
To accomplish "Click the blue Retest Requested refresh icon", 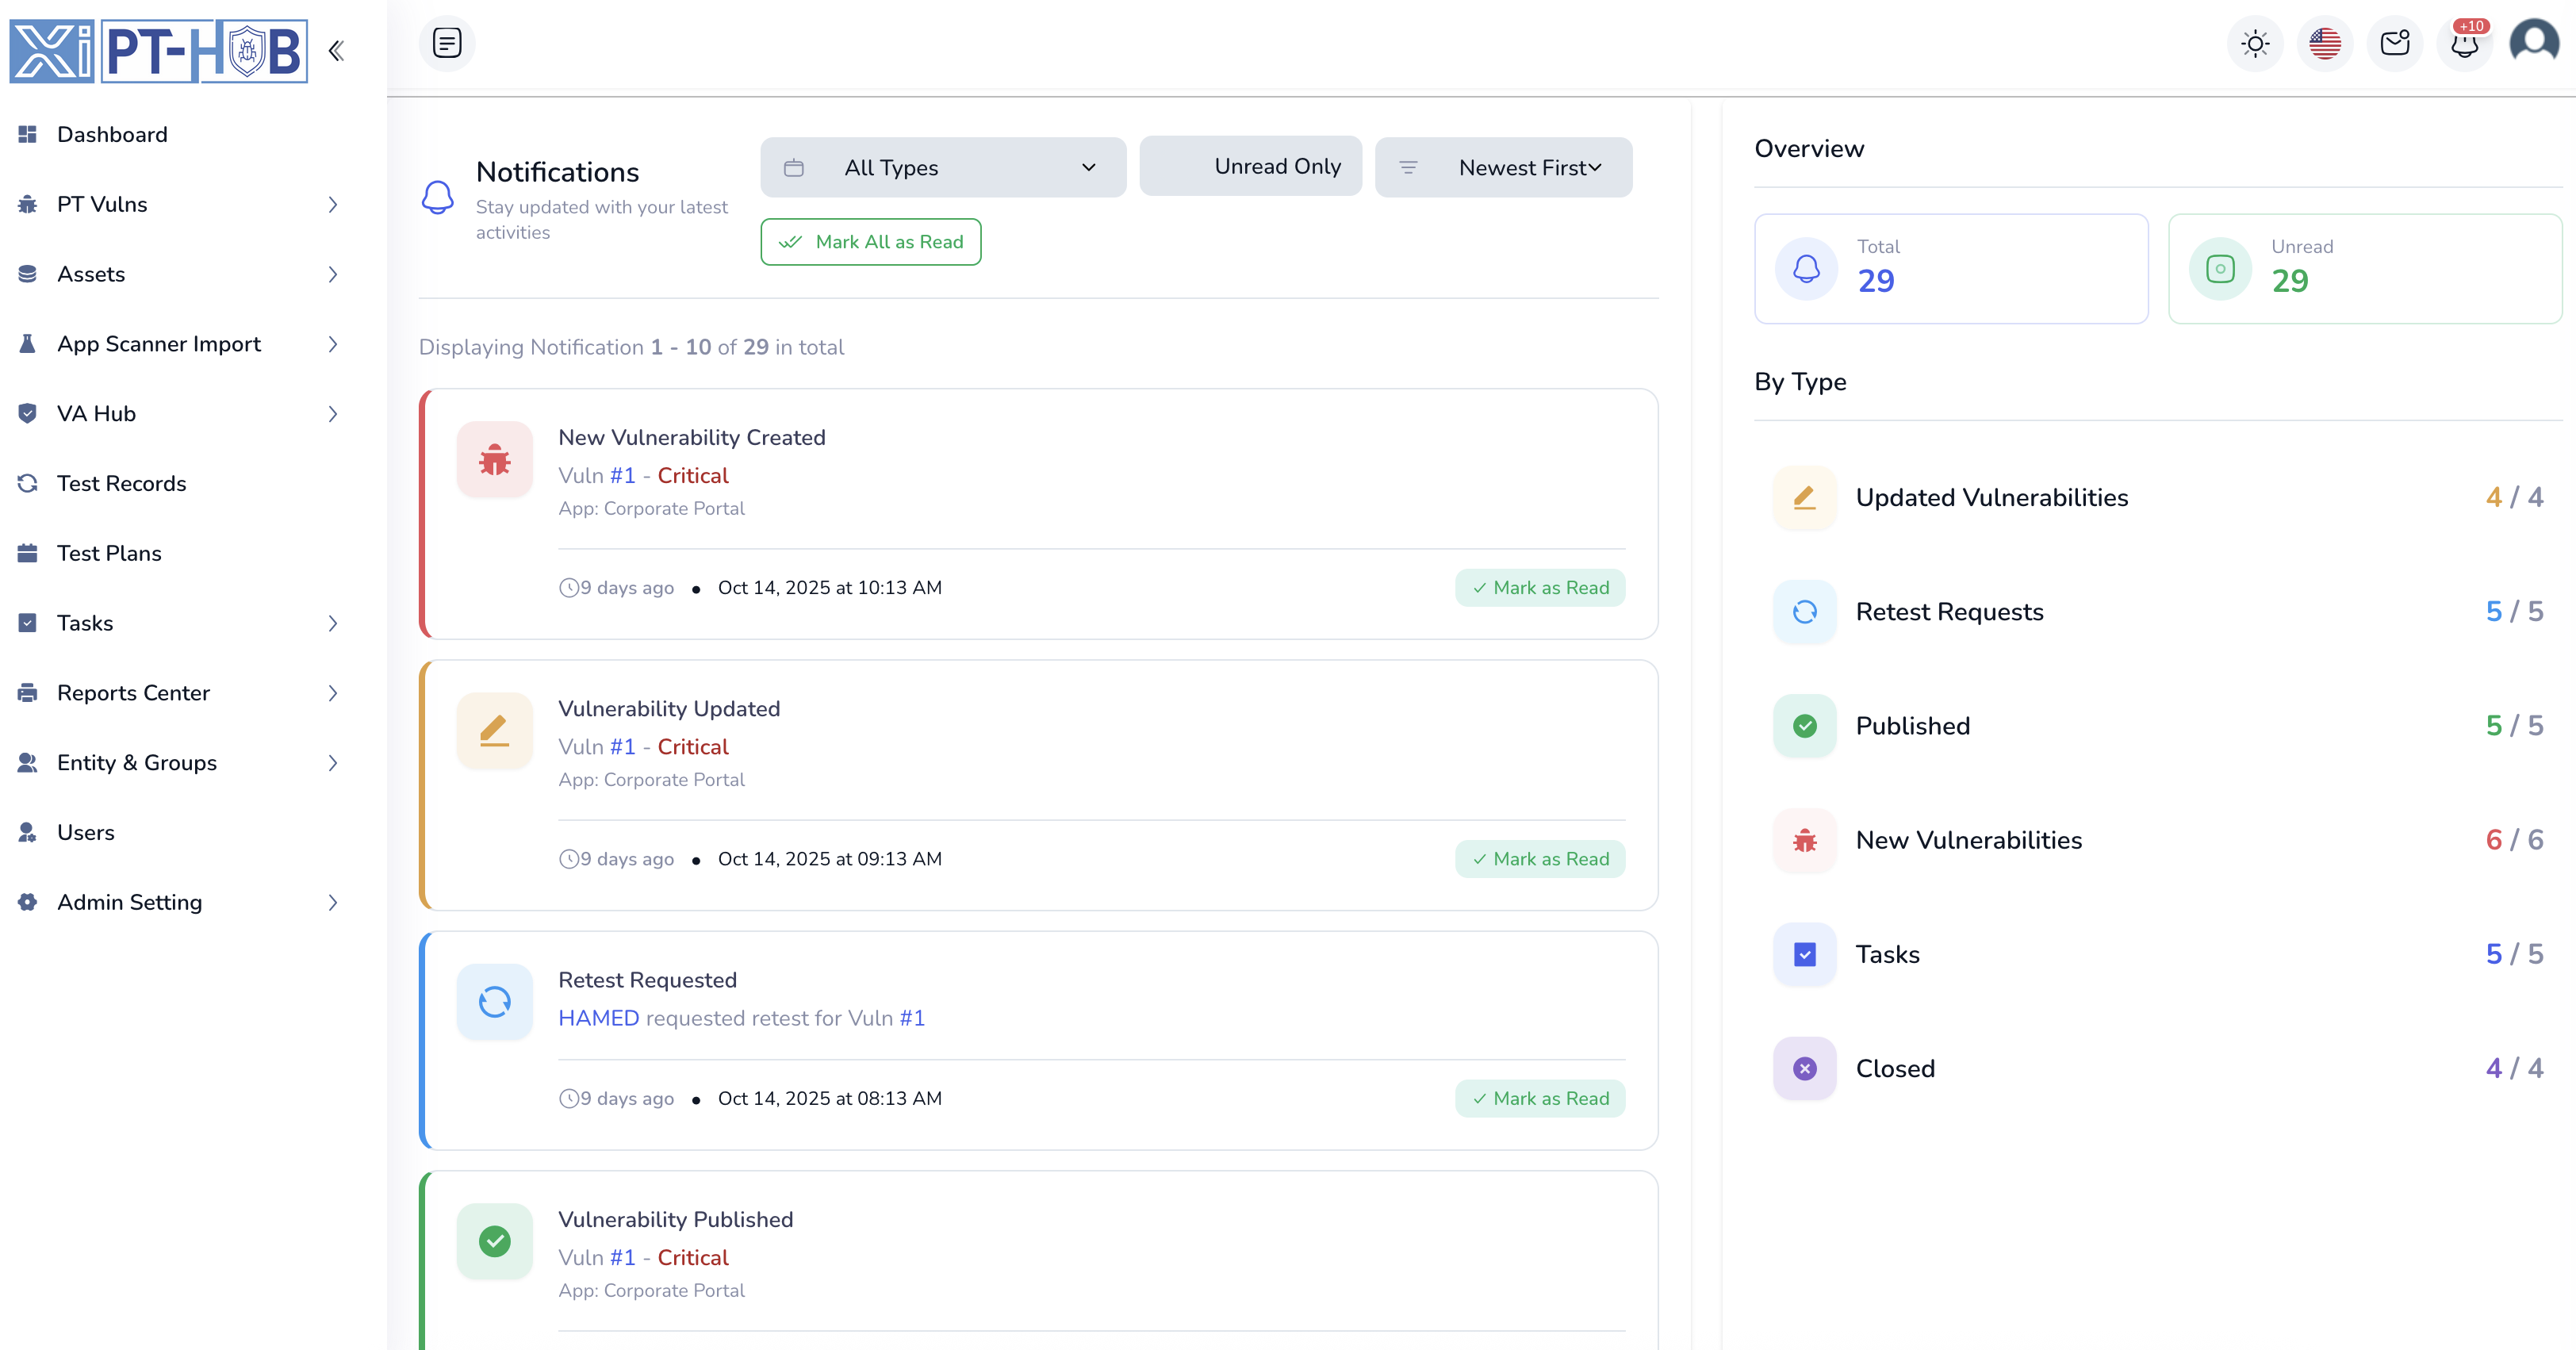I will coord(495,1002).
